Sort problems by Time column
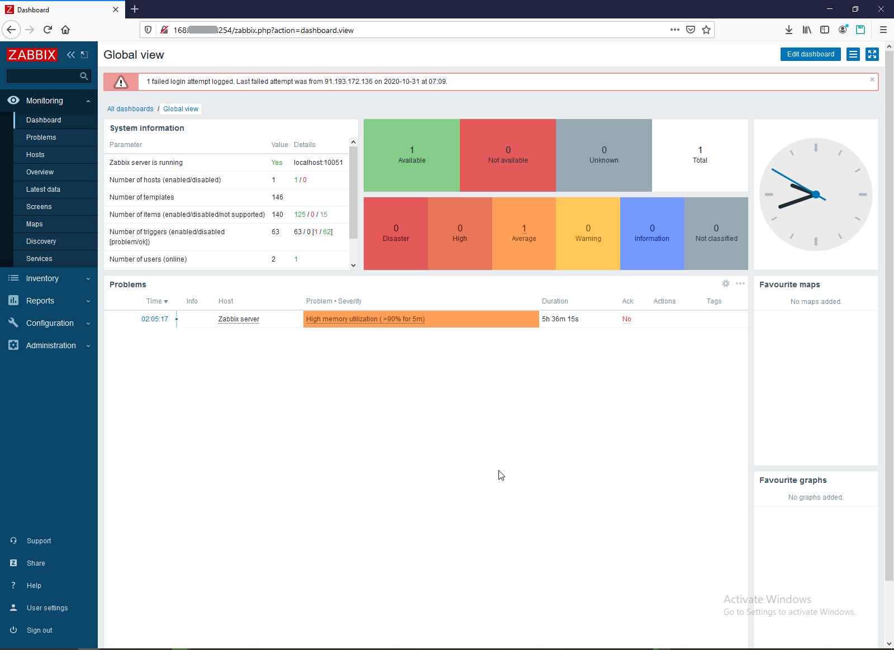894x650 pixels. pos(157,301)
